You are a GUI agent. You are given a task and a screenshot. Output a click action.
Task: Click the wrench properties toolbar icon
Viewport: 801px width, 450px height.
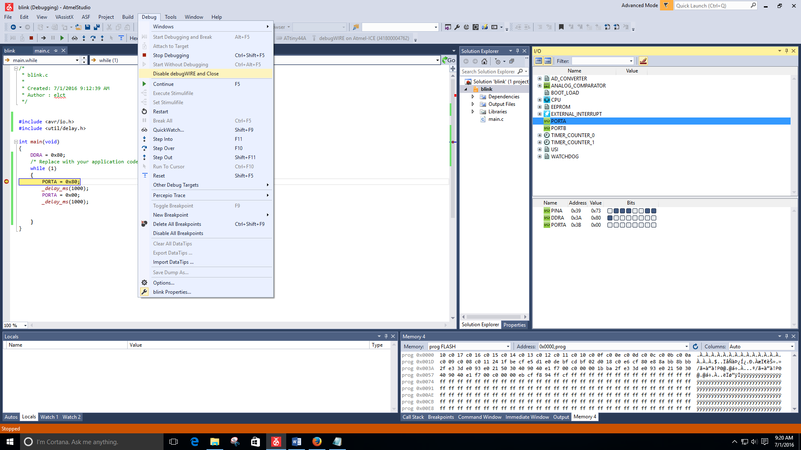click(x=457, y=27)
